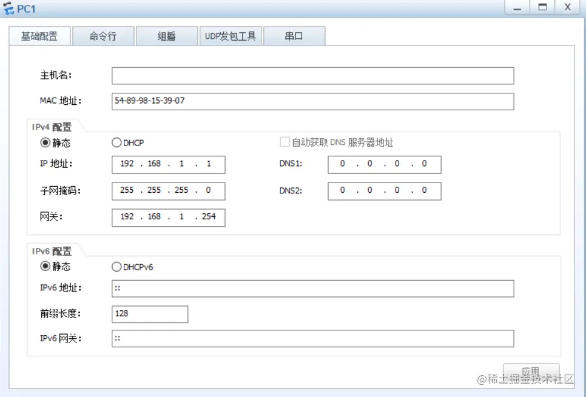Image resolution: width=586 pixels, height=397 pixels.
Task: Maximize the PC1 window
Action: tap(543, 7)
